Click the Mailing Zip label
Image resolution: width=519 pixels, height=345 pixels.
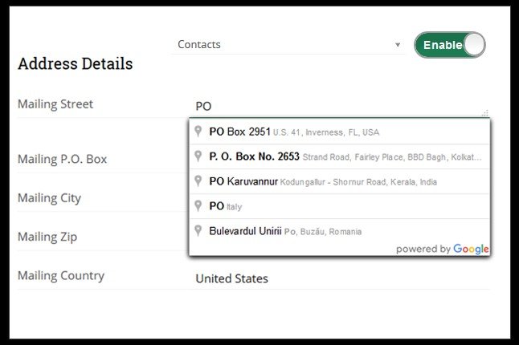pos(47,237)
